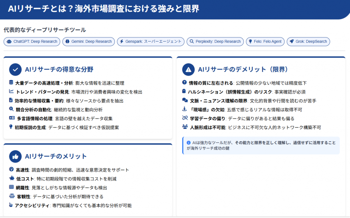This screenshot has height=218, width=350.
Task: Click the people group icon beside 人脈形成は不可能
Action: 185,127
